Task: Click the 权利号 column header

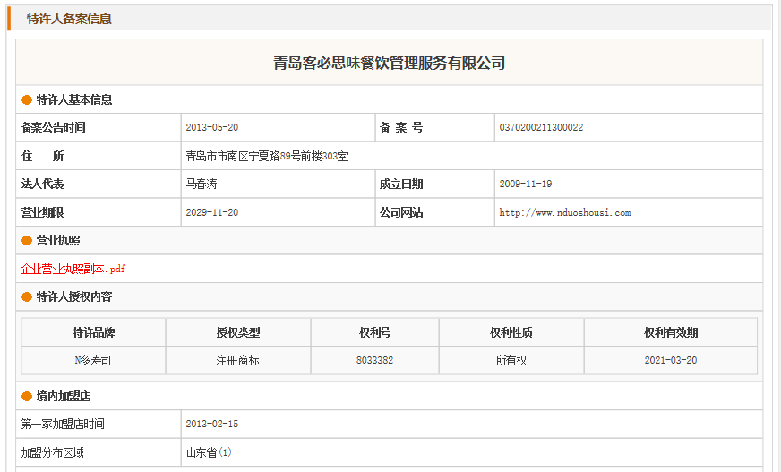Action: [374, 332]
